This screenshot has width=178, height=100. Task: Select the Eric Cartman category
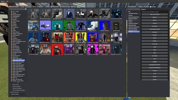(16, 27)
